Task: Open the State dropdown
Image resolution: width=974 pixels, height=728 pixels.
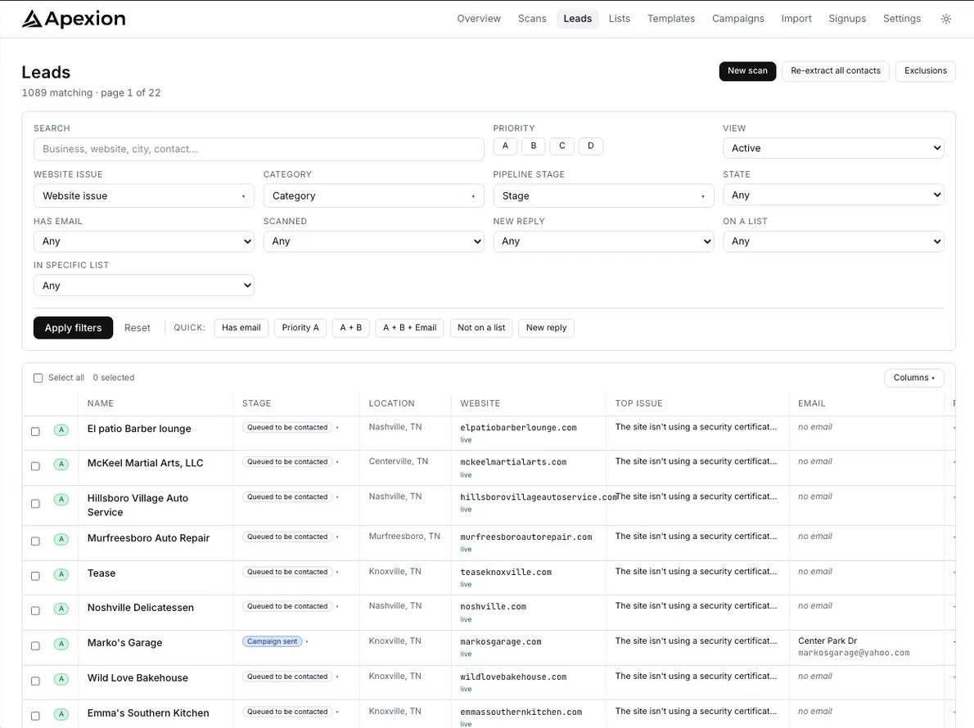Action: pos(833,195)
